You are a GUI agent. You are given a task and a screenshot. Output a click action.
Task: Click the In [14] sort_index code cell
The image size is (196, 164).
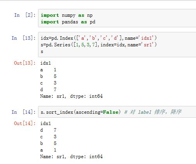pos(117,112)
